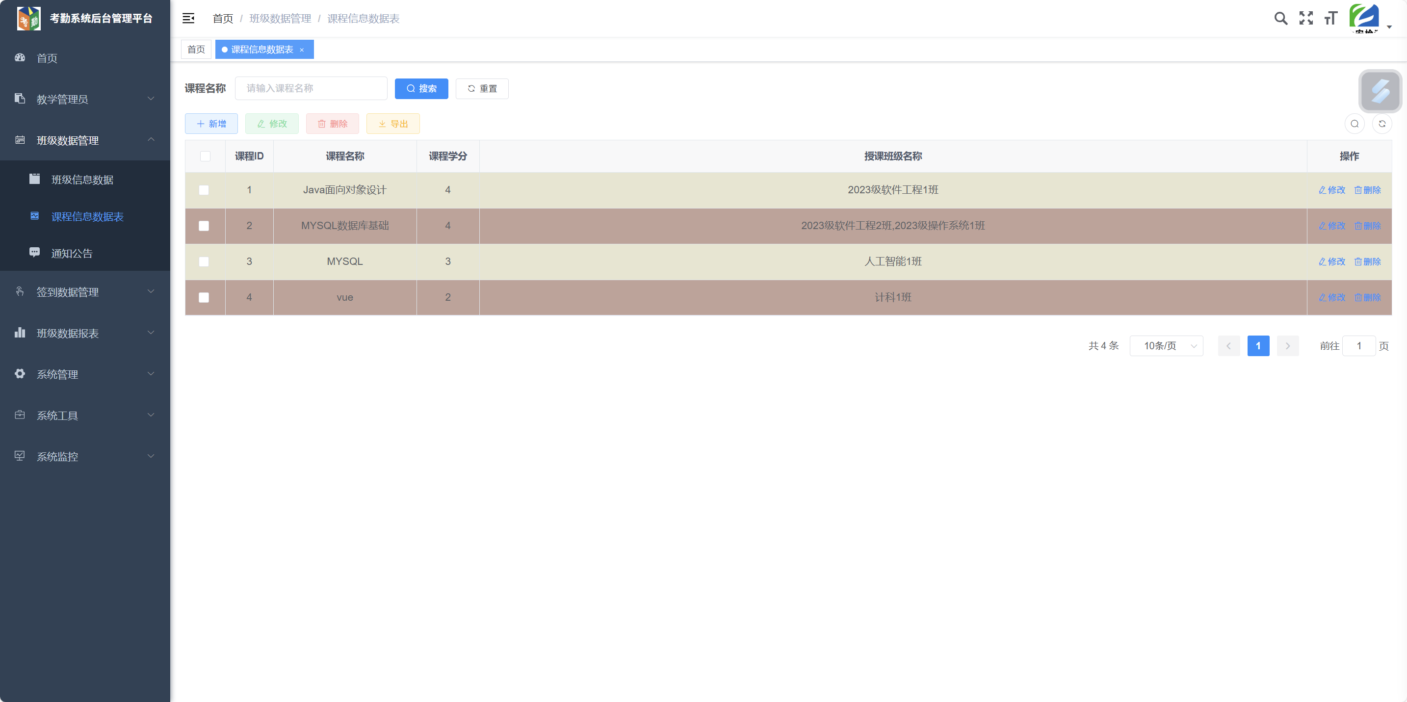Click the 请输入课程名称 input field
Viewport: 1407px width, 702px height.
coord(311,88)
